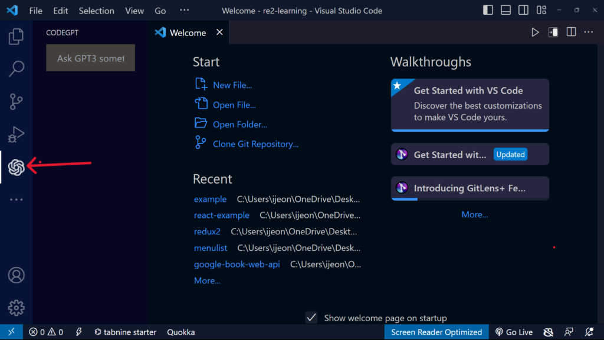Viewport: 604px width, 340px height.
Task: Open the CodeGPT sidebar via OpenAI icon
Action: [x=16, y=167]
